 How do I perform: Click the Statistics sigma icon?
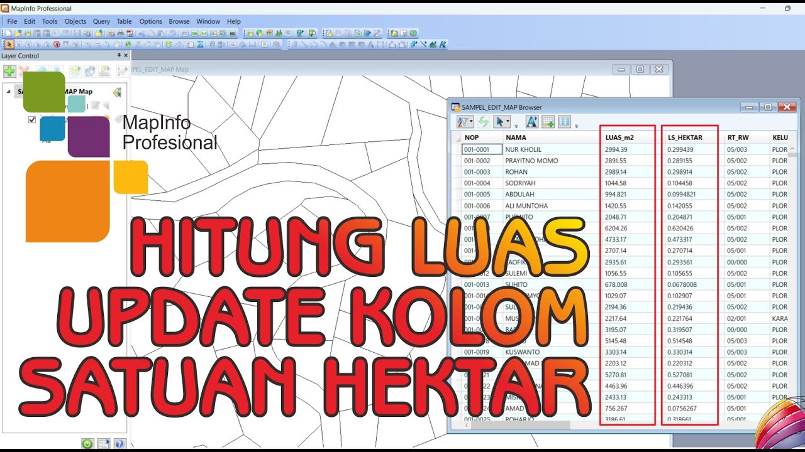(x=200, y=44)
